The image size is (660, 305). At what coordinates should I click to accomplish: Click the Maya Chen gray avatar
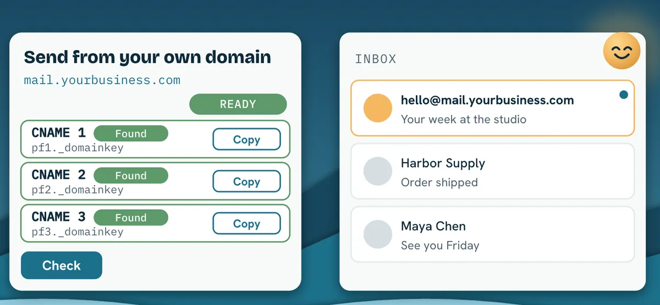click(378, 234)
